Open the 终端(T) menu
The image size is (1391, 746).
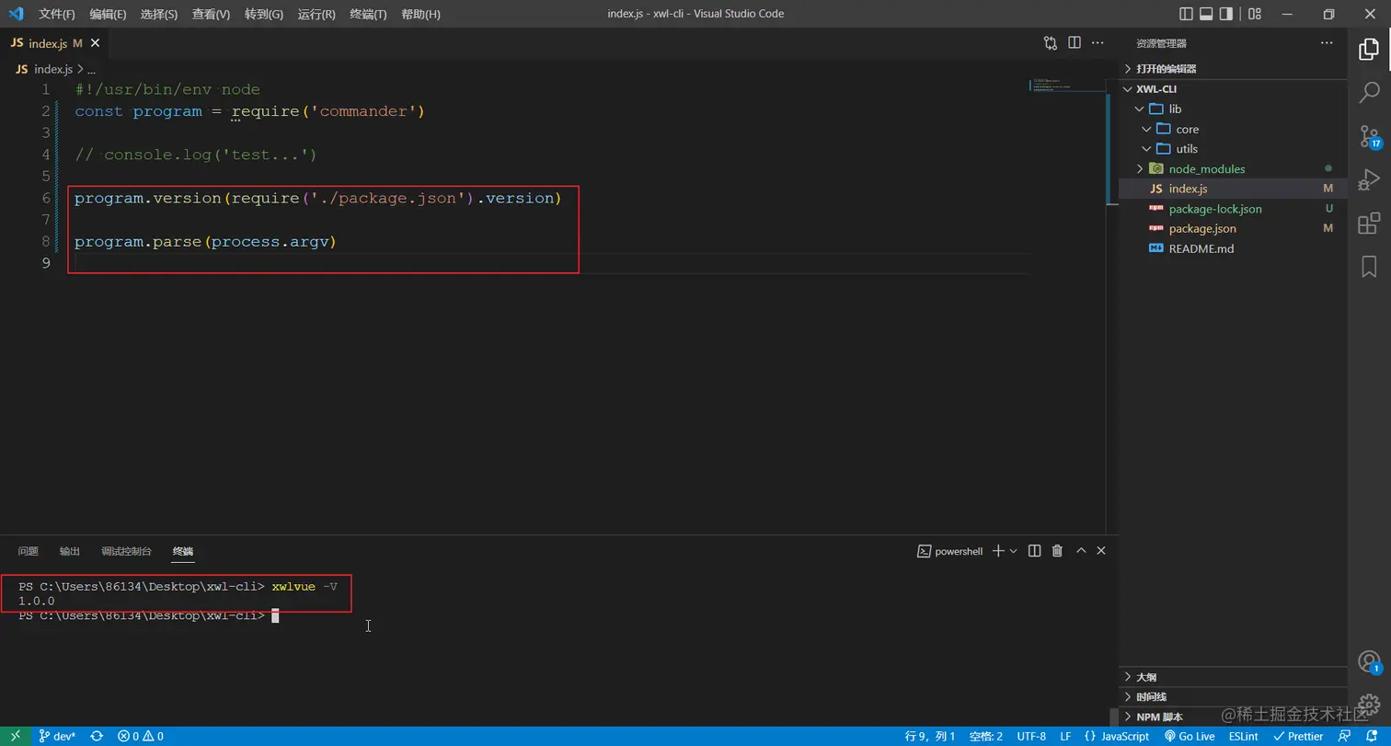coord(368,14)
